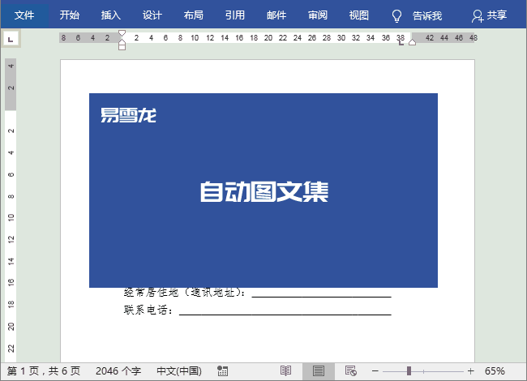Click the 告诉我 search box
Image resolution: width=527 pixels, height=381 pixels.
point(427,15)
